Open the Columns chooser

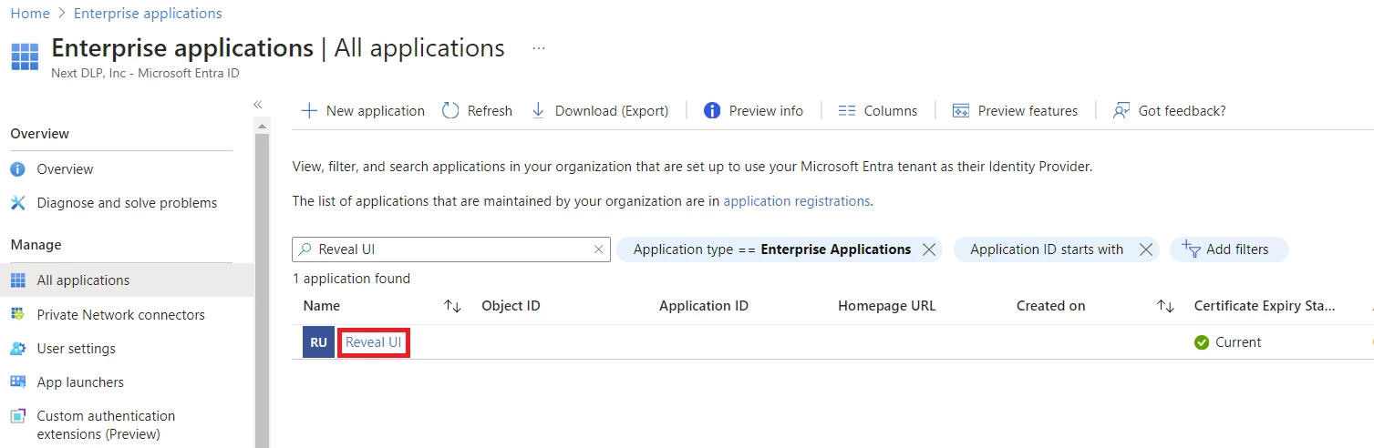[x=891, y=110]
